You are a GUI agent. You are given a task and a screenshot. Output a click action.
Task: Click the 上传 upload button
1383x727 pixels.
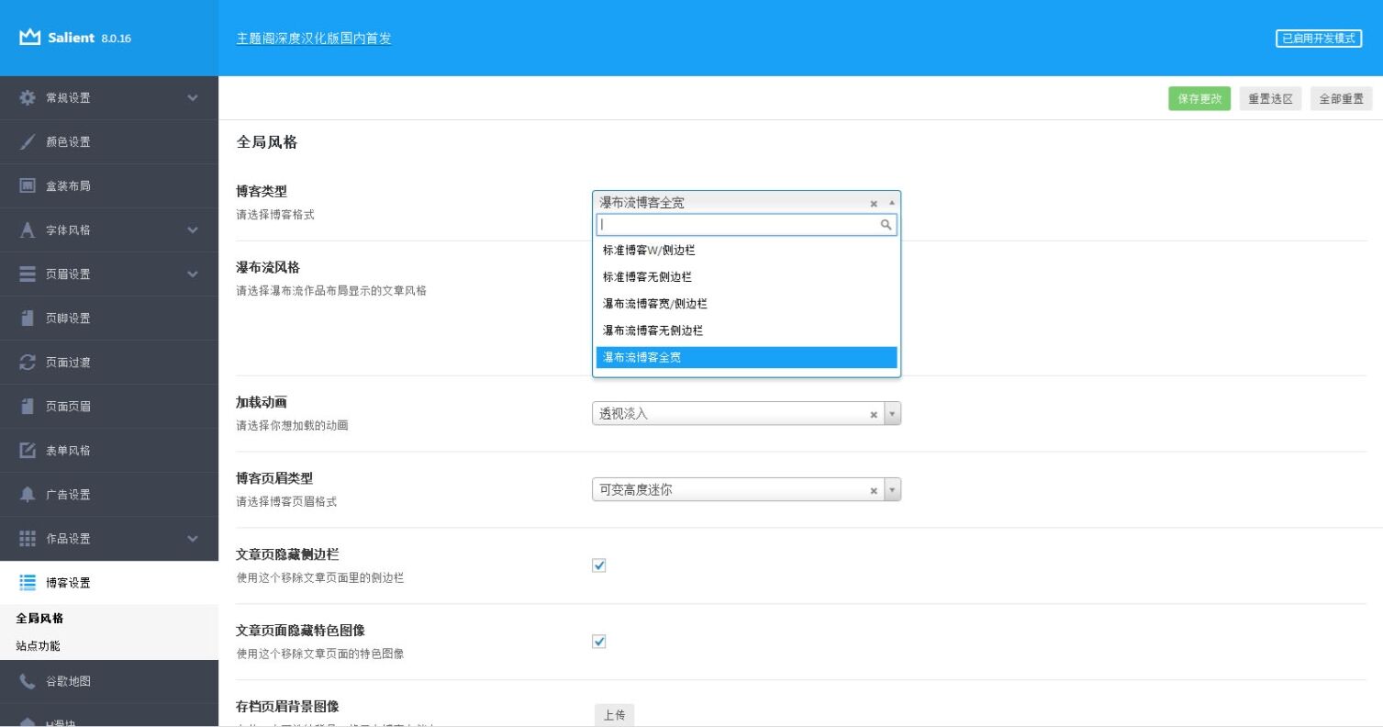point(615,715)
